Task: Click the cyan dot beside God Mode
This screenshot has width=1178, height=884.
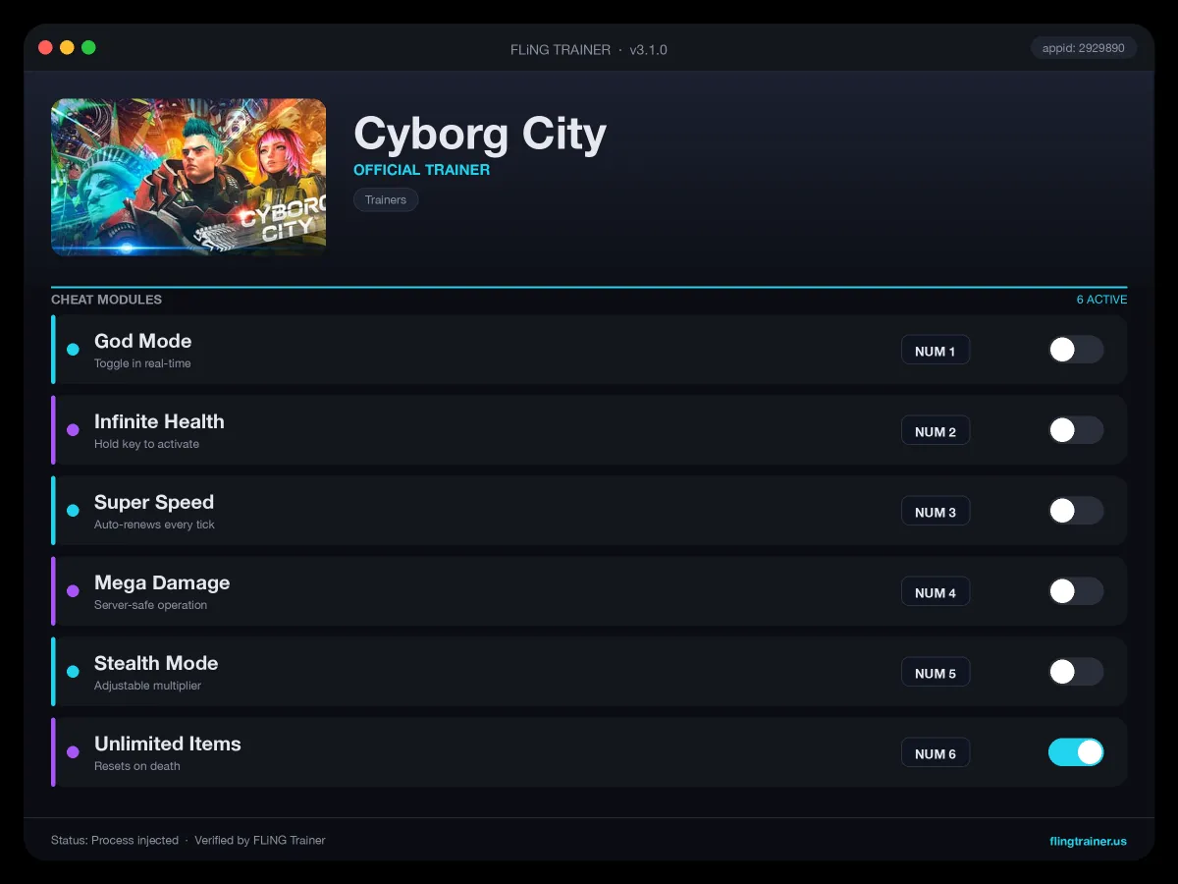Action: pyautogui.click(x=73, y=350)
